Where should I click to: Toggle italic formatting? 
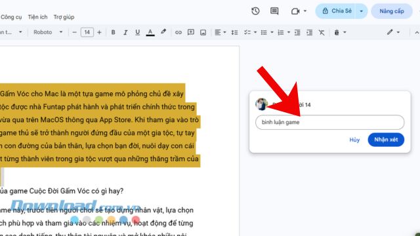coord(125,32)
